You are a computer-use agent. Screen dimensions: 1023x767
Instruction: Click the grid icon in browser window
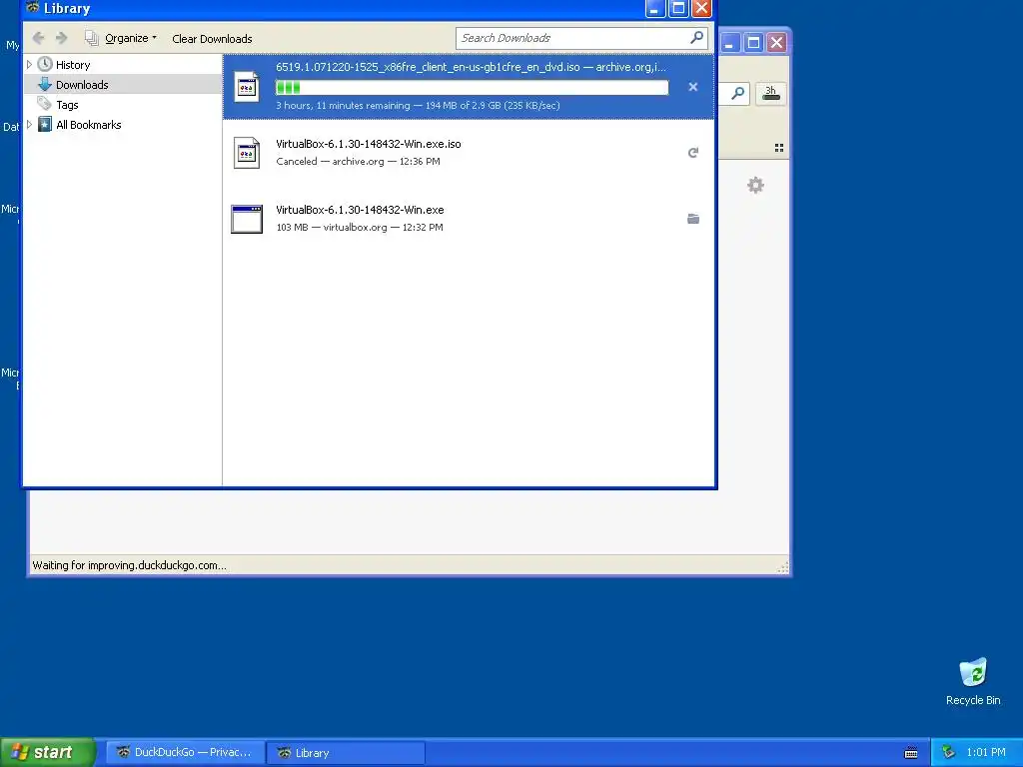tap(779, 148)
